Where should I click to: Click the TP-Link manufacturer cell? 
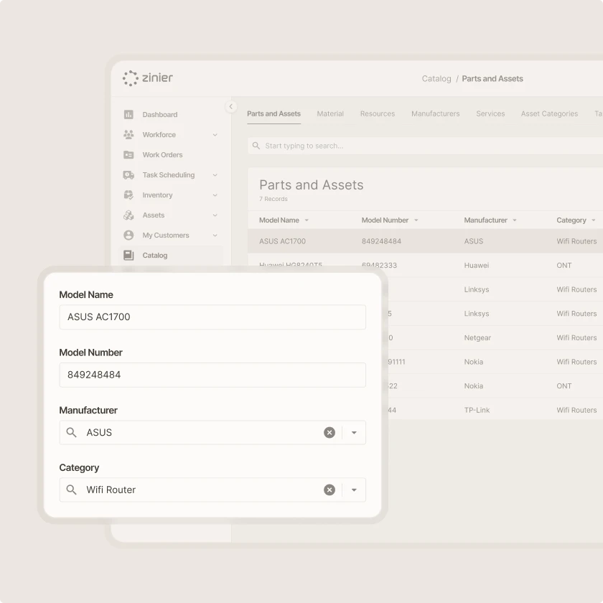477,410
